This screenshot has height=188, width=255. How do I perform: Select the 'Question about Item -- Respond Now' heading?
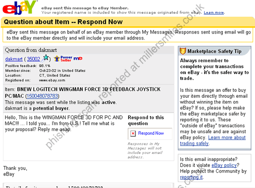(x=63, y=22)
